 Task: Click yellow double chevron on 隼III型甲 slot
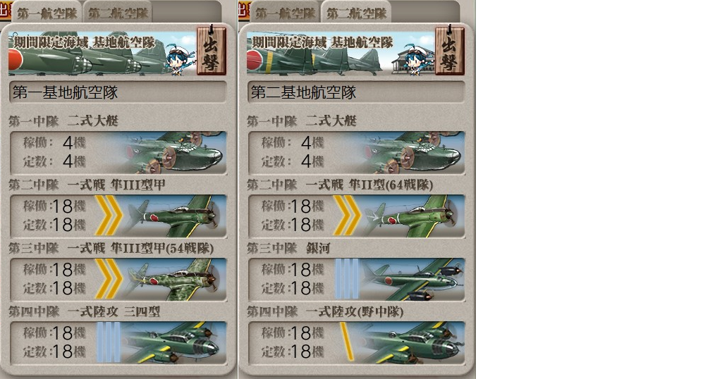[109, 216]
